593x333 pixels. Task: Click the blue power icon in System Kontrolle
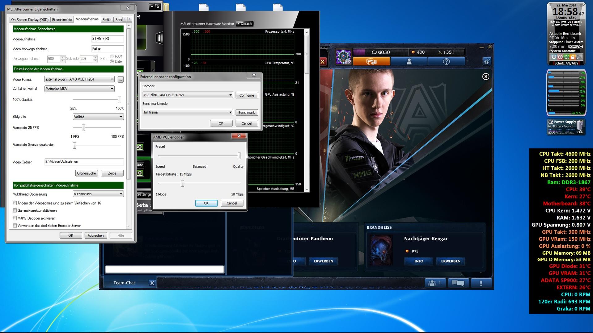point(554,57)
